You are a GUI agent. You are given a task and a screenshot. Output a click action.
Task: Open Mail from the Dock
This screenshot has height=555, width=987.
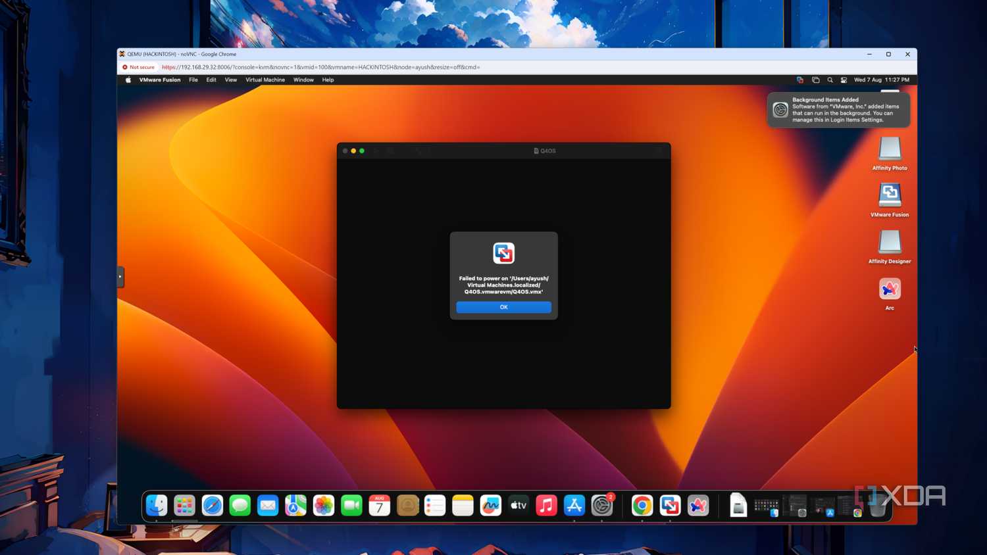click(268, 505)
